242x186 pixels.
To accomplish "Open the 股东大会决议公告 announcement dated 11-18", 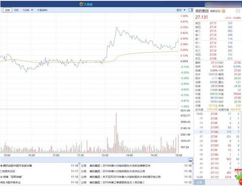I will [117, 171].
